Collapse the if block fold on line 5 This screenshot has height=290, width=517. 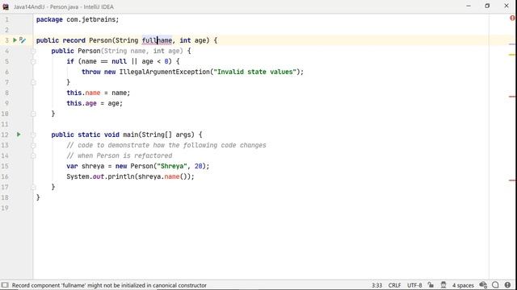pyautogui.click(x=33, y=61)
